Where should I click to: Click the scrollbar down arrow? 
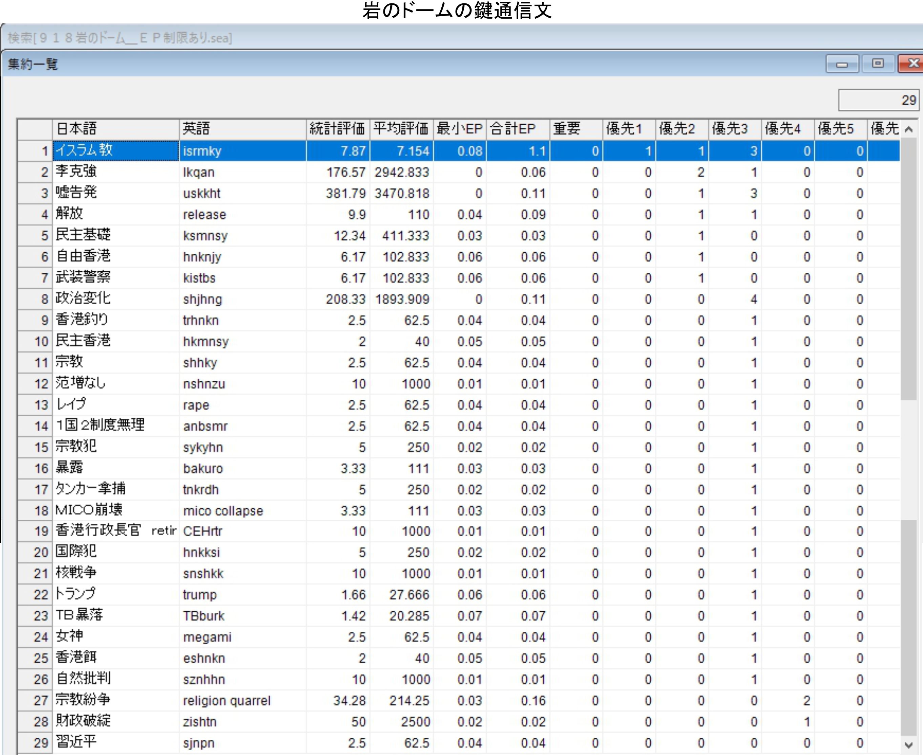pyautogui.click(x=908, y=745)
